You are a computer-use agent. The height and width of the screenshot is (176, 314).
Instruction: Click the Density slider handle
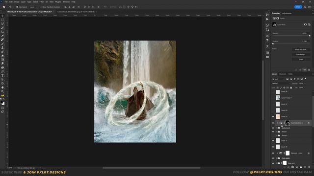tap(310, 36)
